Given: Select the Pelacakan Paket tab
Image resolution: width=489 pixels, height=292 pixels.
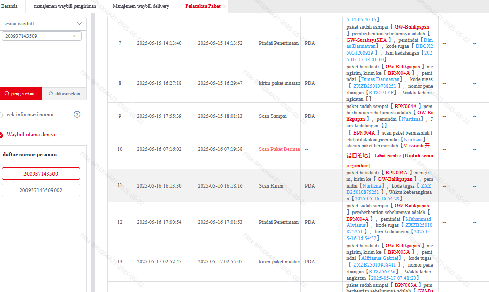Looking at the screenshot, I should (x=203, y=6).
